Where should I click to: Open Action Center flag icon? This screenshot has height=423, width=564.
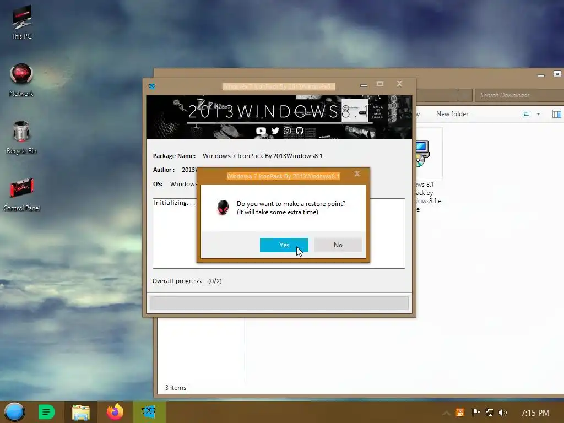click(475, 413)
